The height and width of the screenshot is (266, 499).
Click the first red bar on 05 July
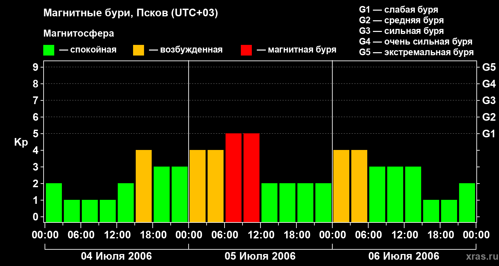click(234, 178)
